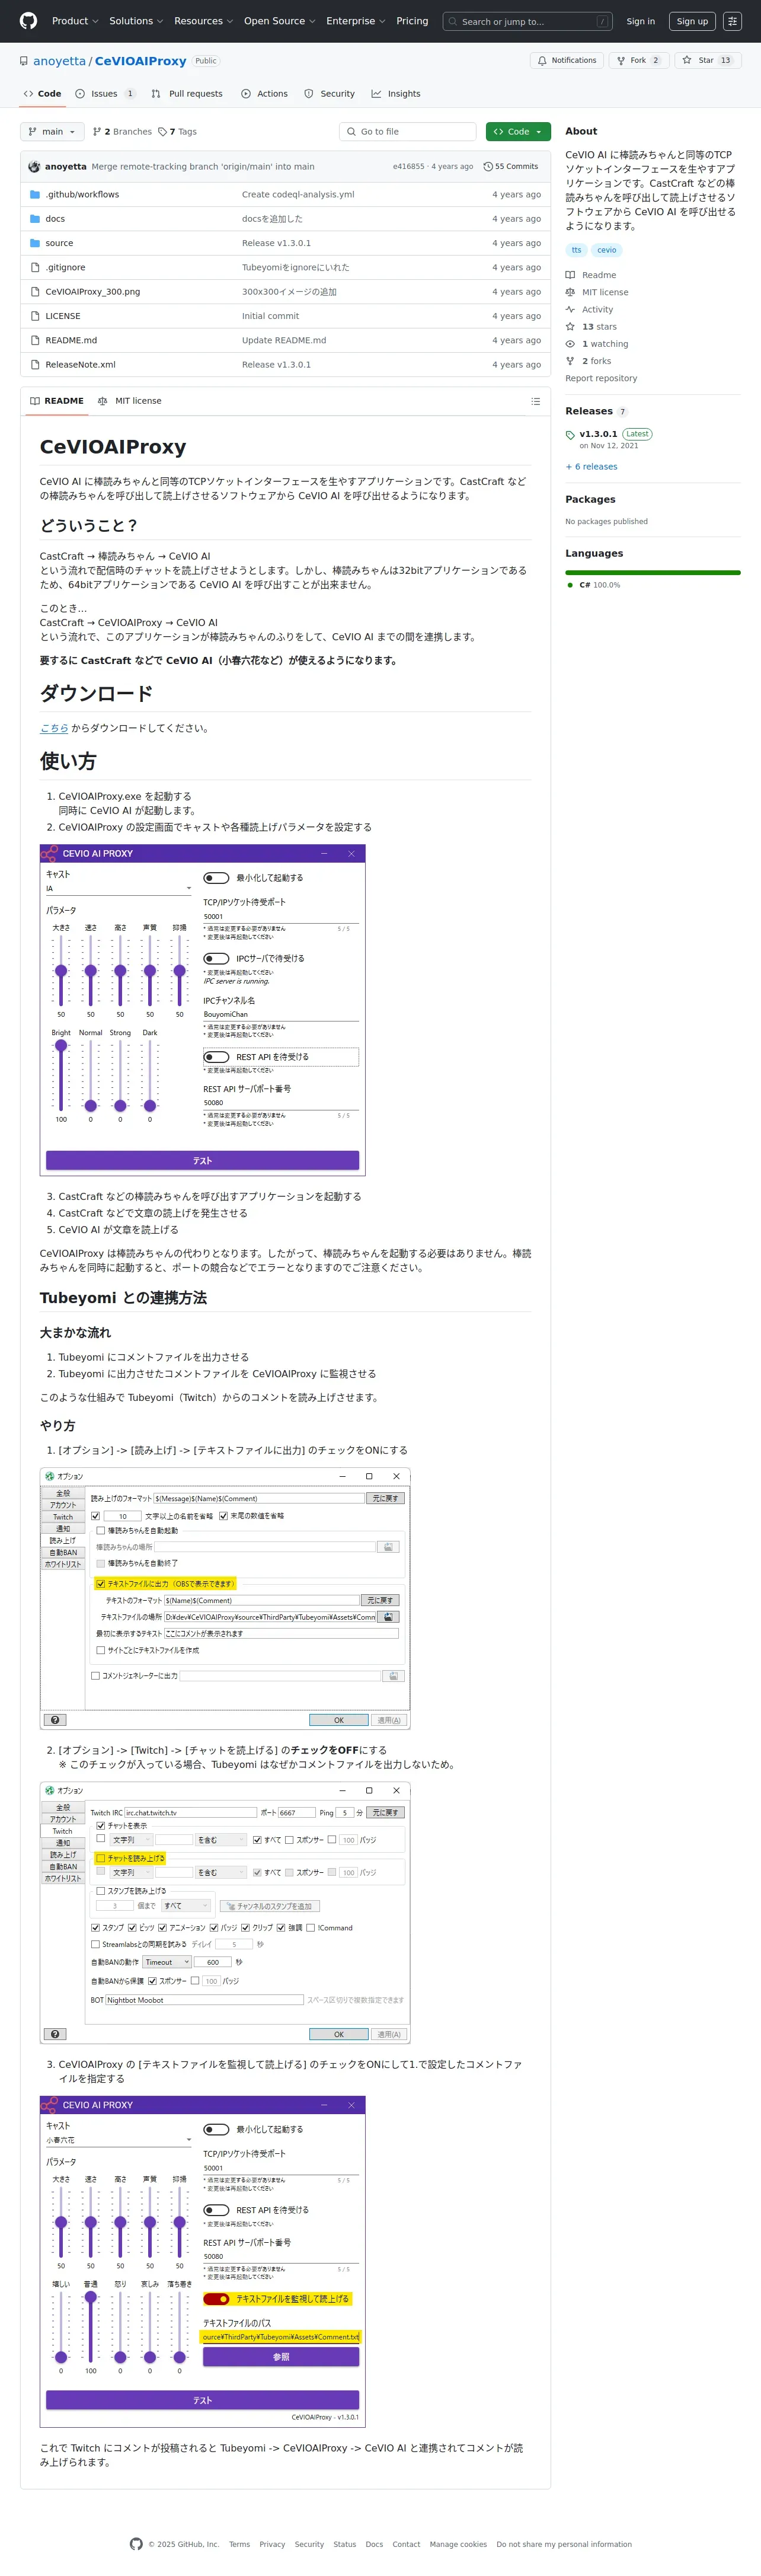Switch to the Insights tab
This screenshot has width=761, height=2576.
(396, 94)
